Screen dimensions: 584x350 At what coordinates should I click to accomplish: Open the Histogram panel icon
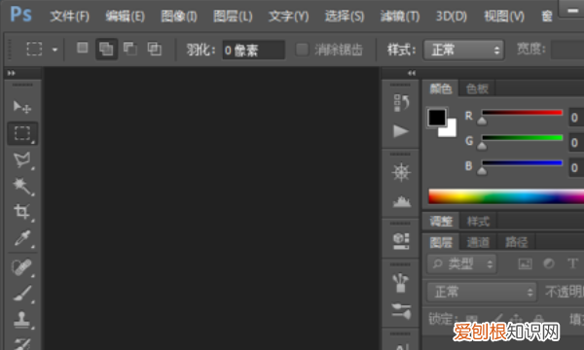pos(401,201)
